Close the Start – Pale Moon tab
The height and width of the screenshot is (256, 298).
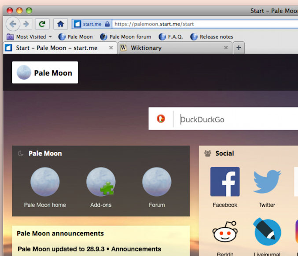tap(111, 48)
